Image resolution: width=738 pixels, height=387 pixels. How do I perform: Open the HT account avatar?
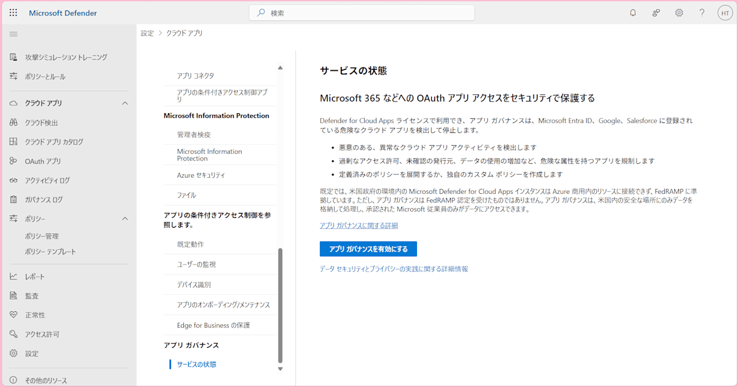[724, 13]
